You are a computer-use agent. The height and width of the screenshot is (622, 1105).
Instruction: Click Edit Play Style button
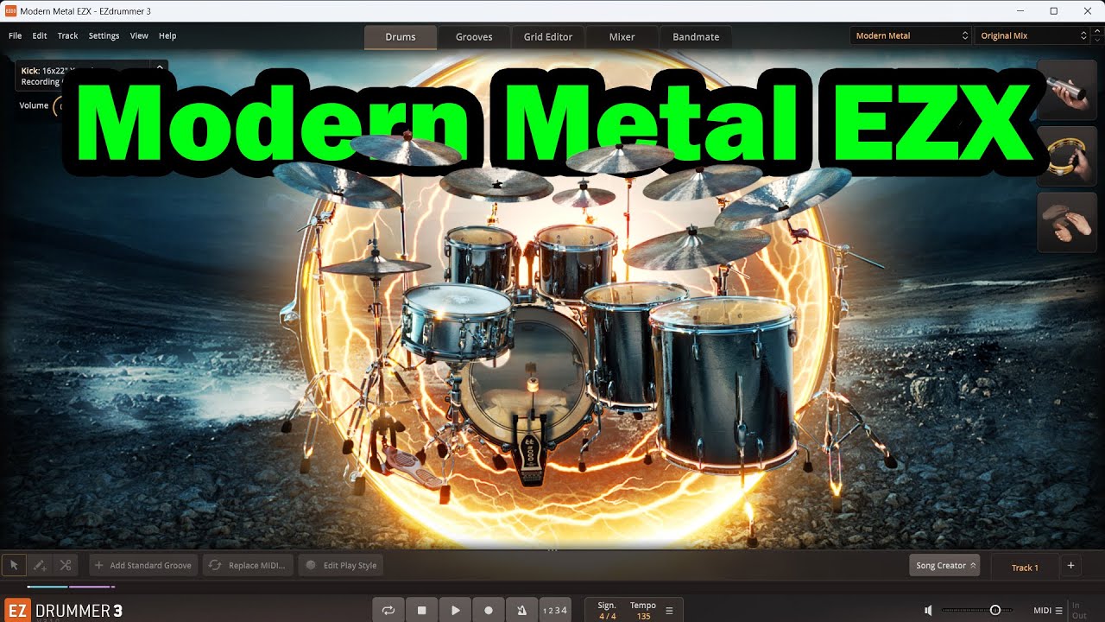click(x=342, y=566)
